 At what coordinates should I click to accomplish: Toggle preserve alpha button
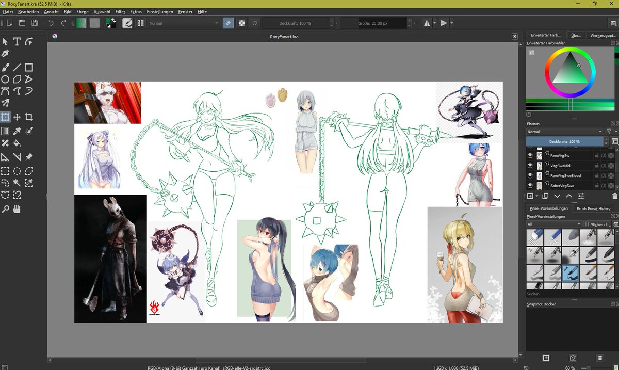pos(241,23)
